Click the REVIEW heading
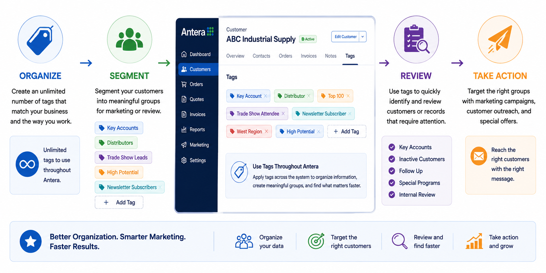 click(416, 76)
